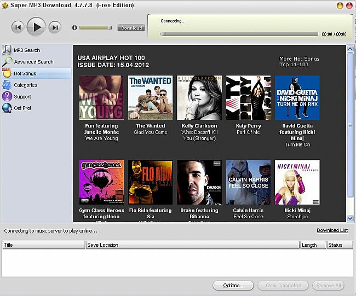This screenshot has width=356, height=296.
Task: Select Gym Class Heroes album cover
Action: click(101, 182)
